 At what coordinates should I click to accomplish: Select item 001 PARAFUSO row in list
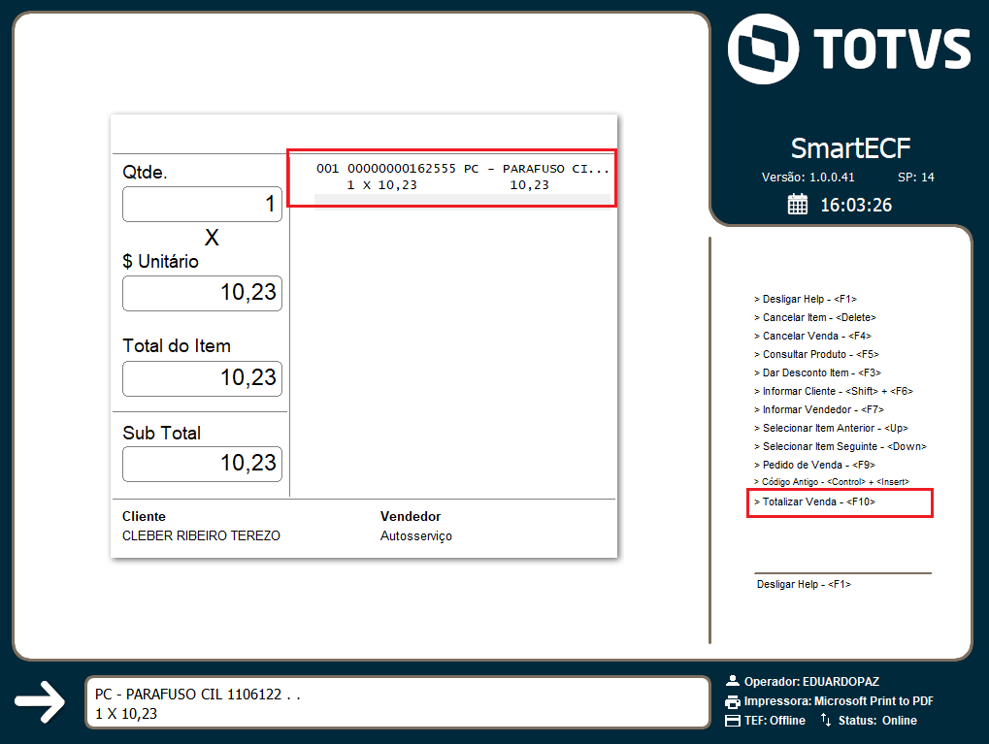point(462,169)
